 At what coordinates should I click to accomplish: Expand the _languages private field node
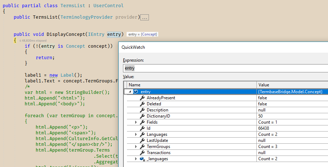[x=136, y=159]
